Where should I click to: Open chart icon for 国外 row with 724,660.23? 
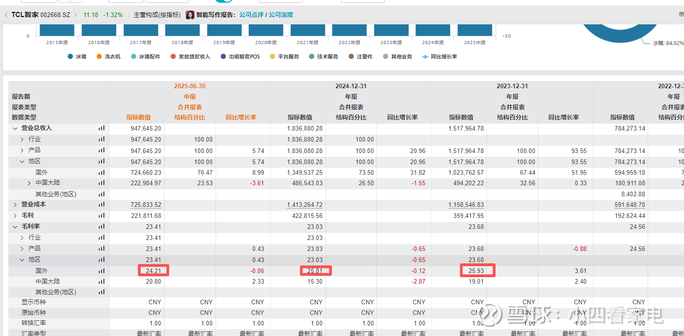(x=102, y=172)
